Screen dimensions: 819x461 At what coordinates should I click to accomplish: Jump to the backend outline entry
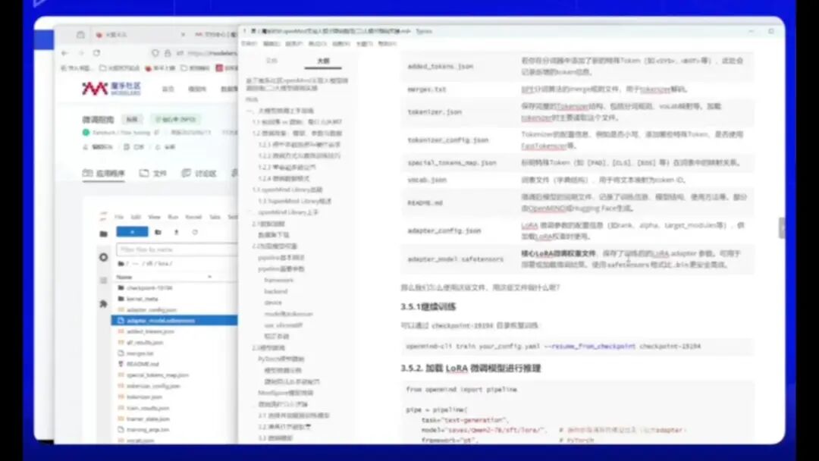tap(276, 291)
